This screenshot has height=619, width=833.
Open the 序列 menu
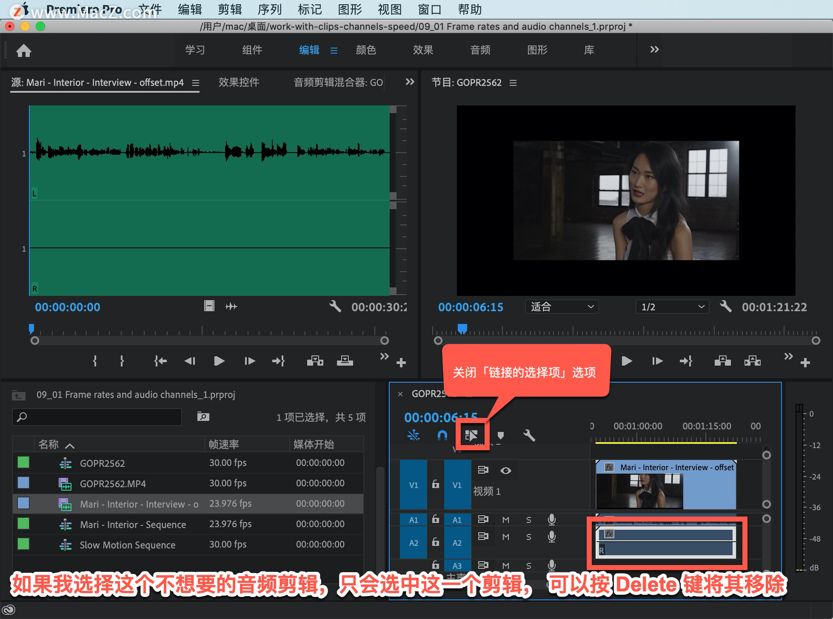[269, 10]
